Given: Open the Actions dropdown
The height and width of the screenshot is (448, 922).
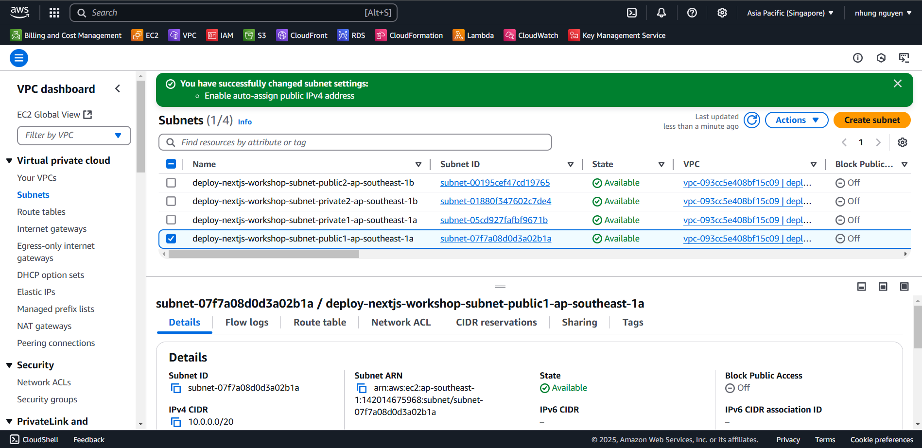Looking at the screenshot, I should (797, 120).
